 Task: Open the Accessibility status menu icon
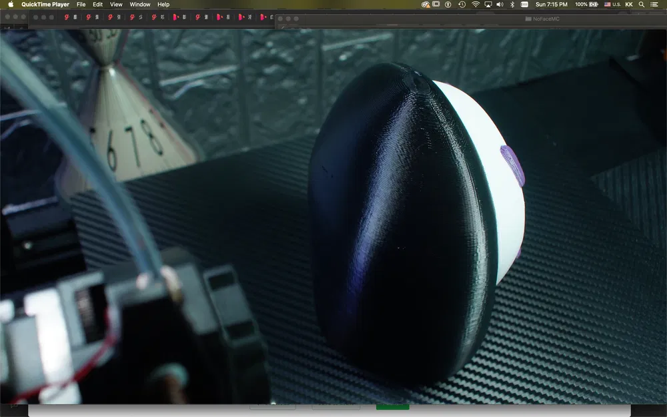[448, 4]
